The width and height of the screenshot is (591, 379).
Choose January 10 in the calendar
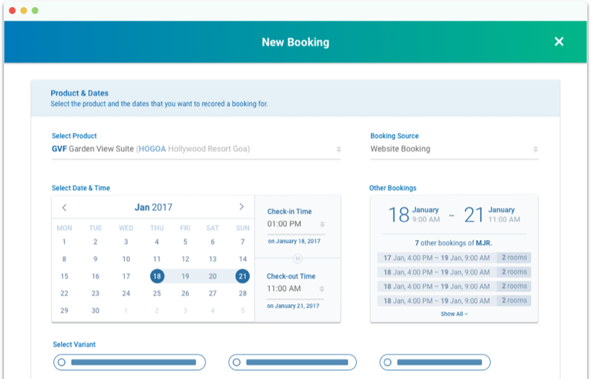tap(126, 259)
